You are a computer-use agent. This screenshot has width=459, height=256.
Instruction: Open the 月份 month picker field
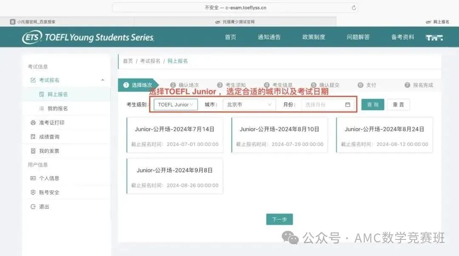click(327, 104)
